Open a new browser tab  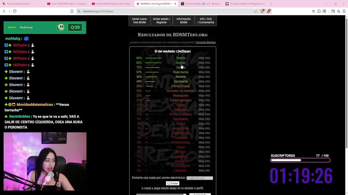[271, 4]
